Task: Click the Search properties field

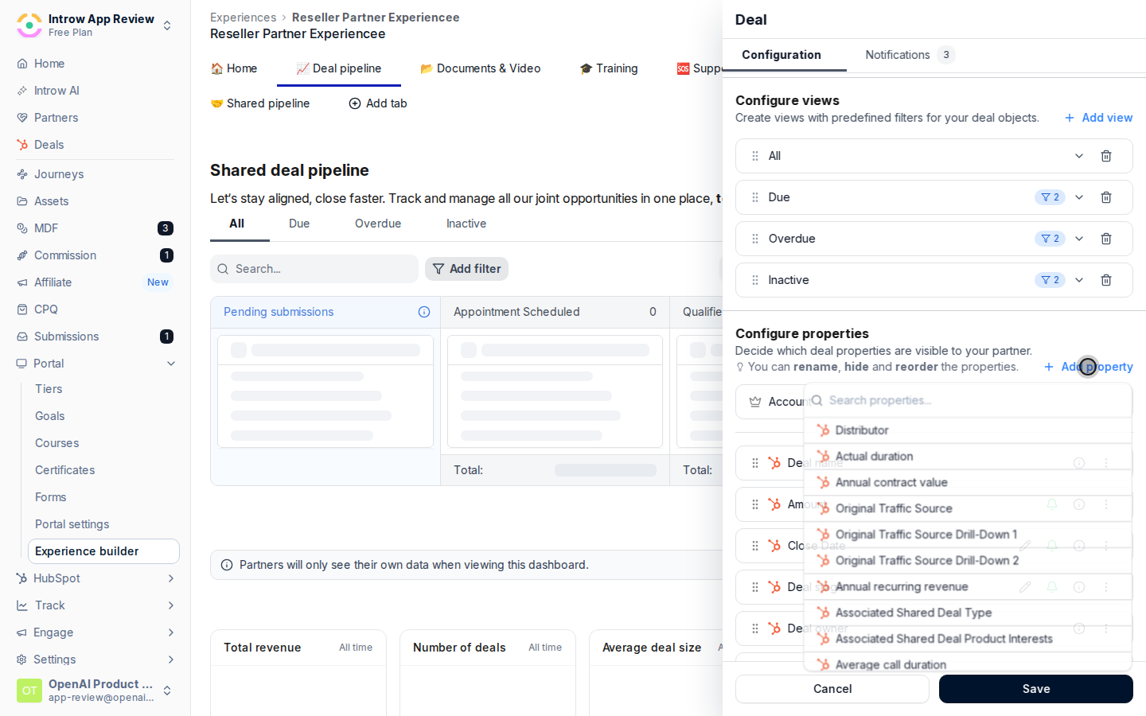Action: point(968,400)
